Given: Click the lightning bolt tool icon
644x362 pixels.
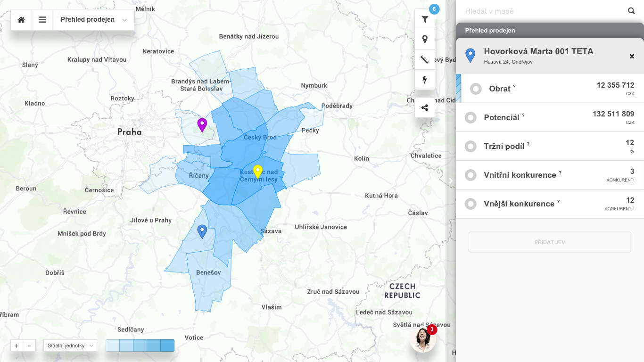Looking at the screenshot, I should pyautogui.click(x=425, y=80).
